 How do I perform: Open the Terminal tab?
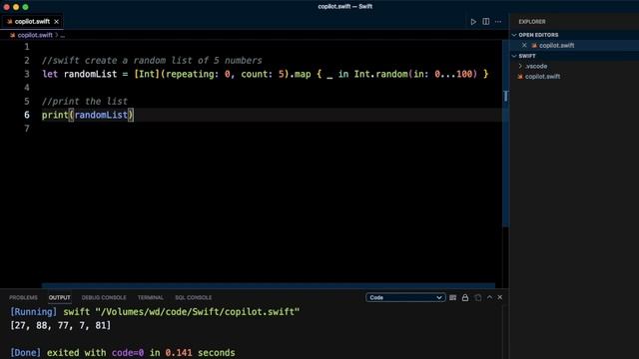[151, 297]
